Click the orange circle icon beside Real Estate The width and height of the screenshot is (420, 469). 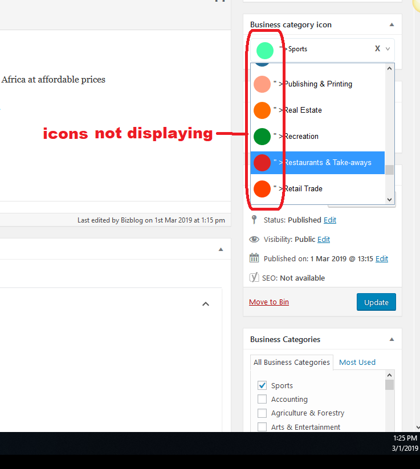262,110
